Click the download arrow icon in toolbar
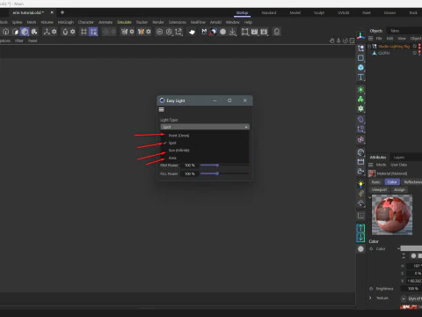The height and width of the screenshot is (317, 422). [232, 32]
